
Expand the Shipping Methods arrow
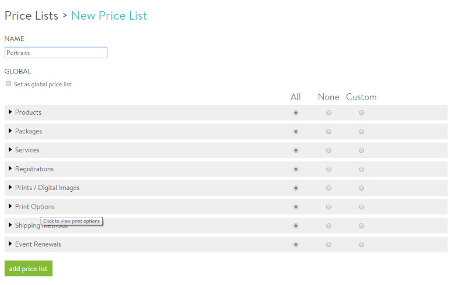point(11,225)
